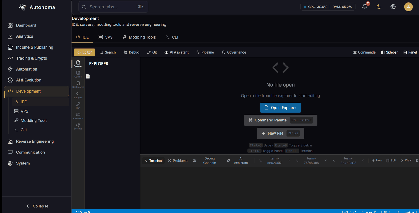Switch to the Modding Tools top tab
This screenshot has height=213, width=419.
(139, 37)
